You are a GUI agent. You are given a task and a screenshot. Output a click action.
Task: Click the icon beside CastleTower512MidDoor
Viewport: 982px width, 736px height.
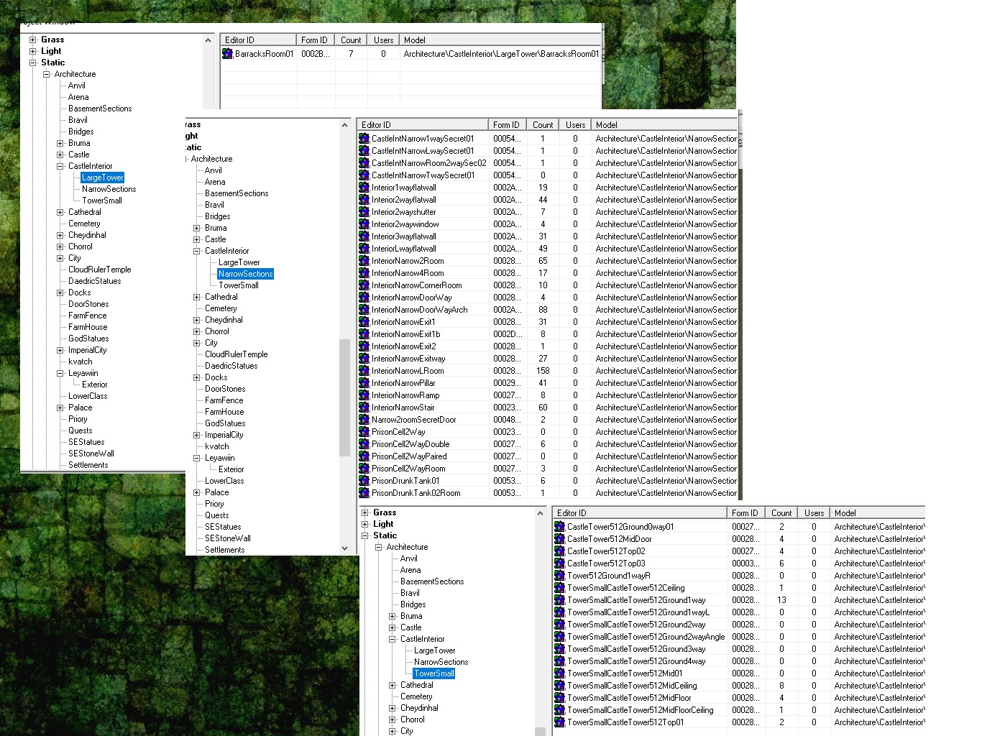coord(560,539)
